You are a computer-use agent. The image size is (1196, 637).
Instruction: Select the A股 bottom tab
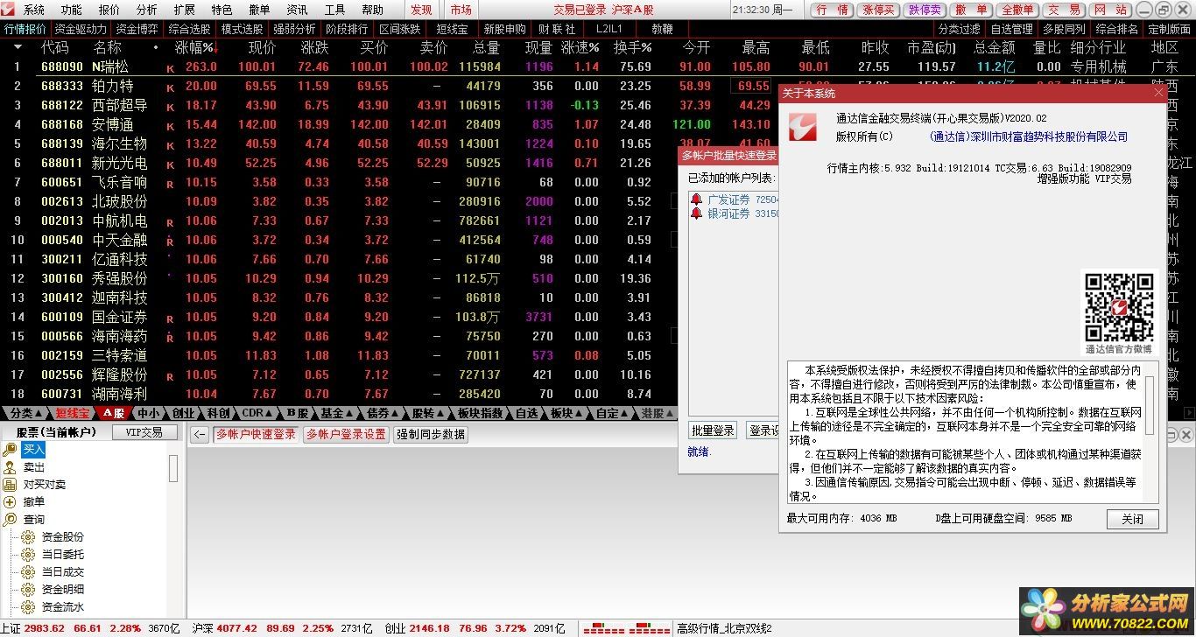click(115, 413)
